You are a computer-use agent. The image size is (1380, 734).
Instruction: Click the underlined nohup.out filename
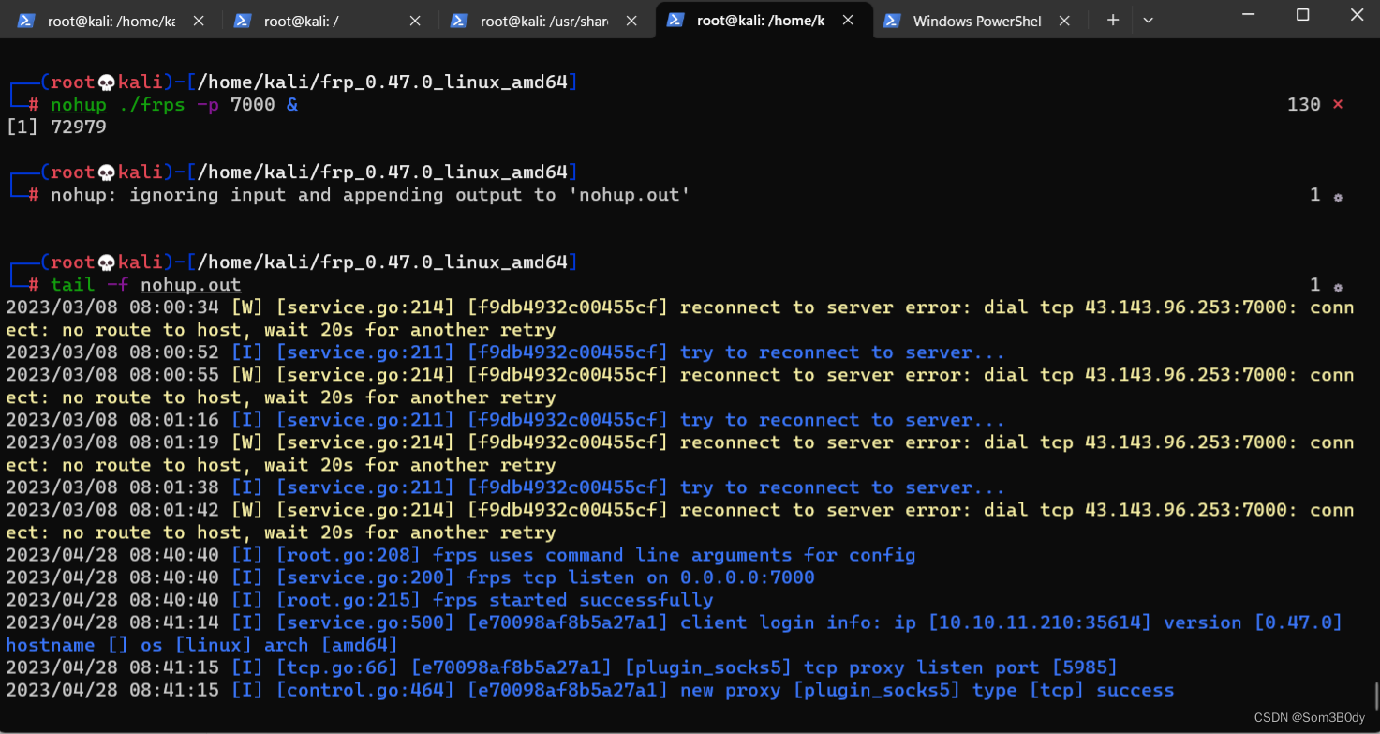190,284
